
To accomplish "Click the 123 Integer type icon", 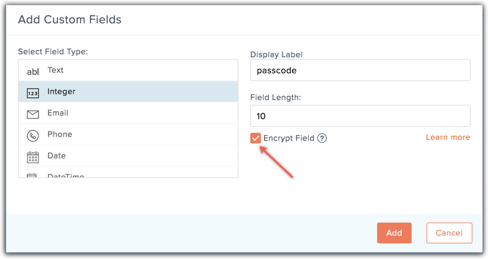I will (x=33, y=93).
